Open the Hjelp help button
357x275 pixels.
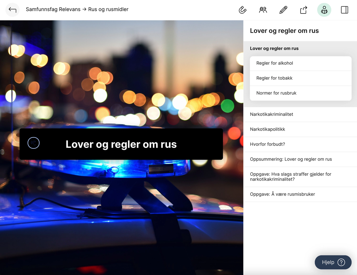(333, 262)
